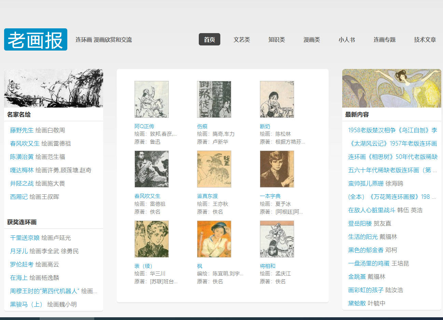Open the 伤痕 cover image
The width and height of the screenshot is (443, 320).
coord(214,99)
